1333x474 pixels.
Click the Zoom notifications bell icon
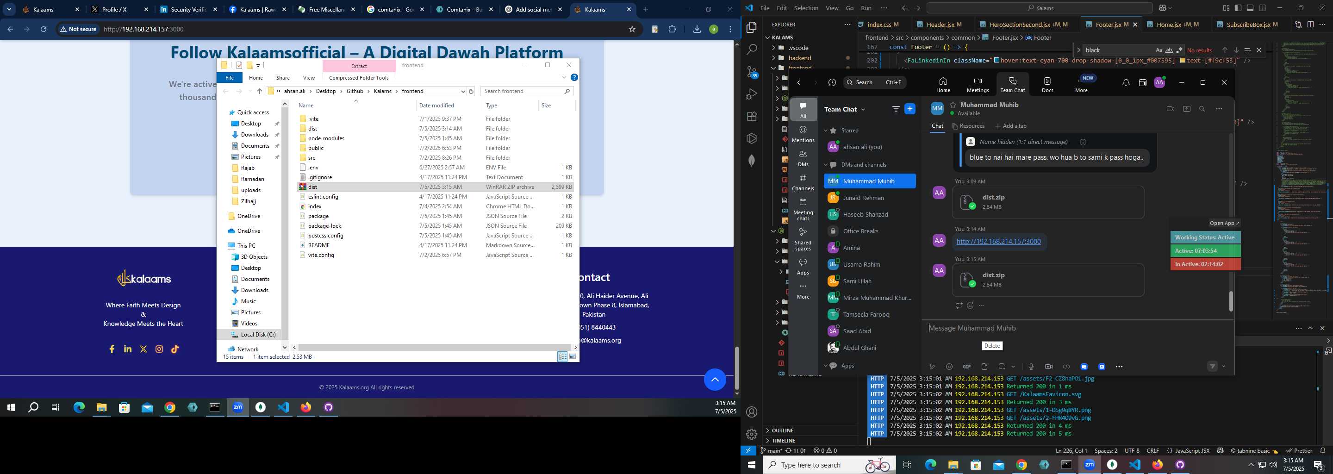pos(1126,83)
